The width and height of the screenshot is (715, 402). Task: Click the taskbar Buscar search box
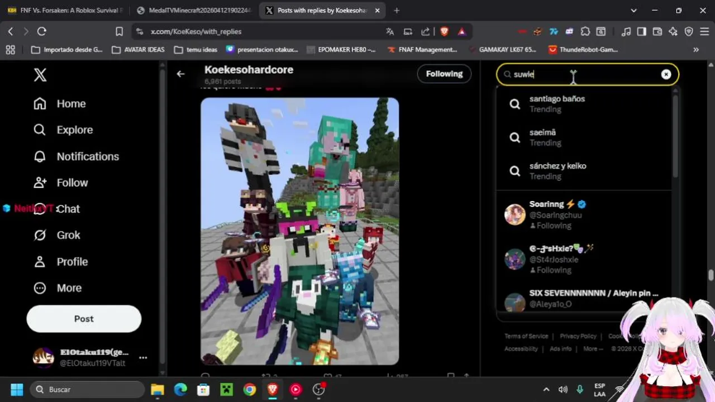coord(87,389)
